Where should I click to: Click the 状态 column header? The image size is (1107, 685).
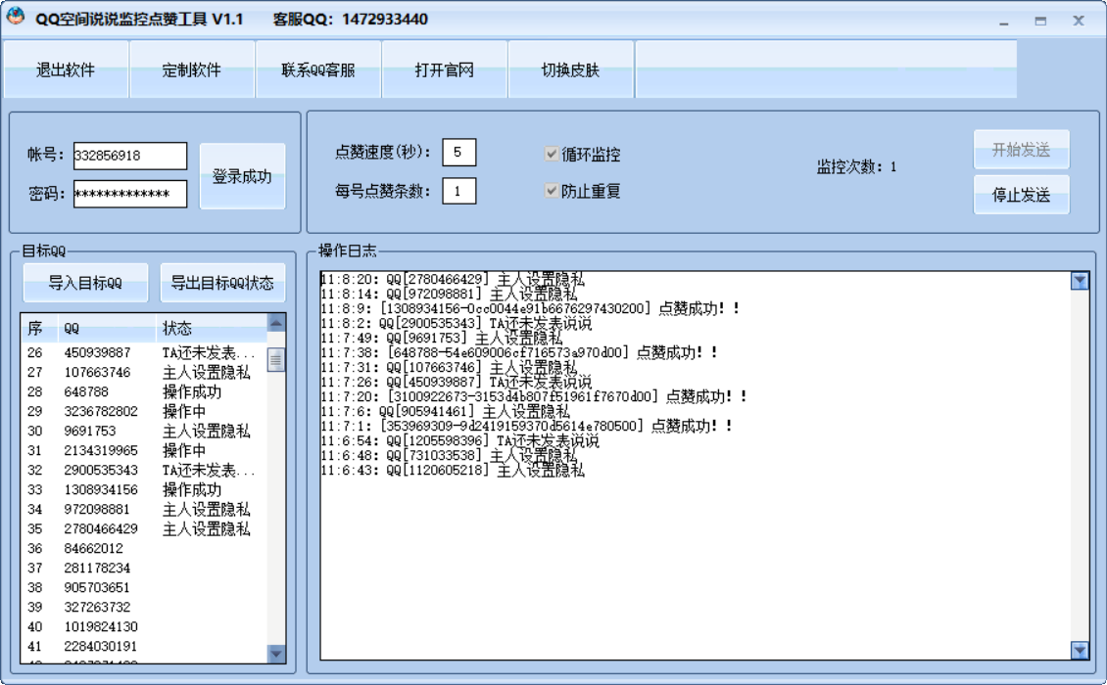(x=211, y=328)
